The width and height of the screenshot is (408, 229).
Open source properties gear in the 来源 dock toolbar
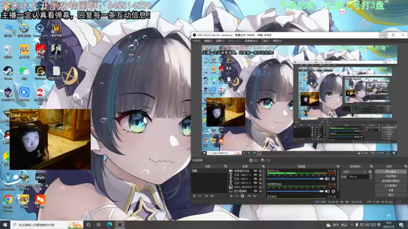[x=243, y=196]
